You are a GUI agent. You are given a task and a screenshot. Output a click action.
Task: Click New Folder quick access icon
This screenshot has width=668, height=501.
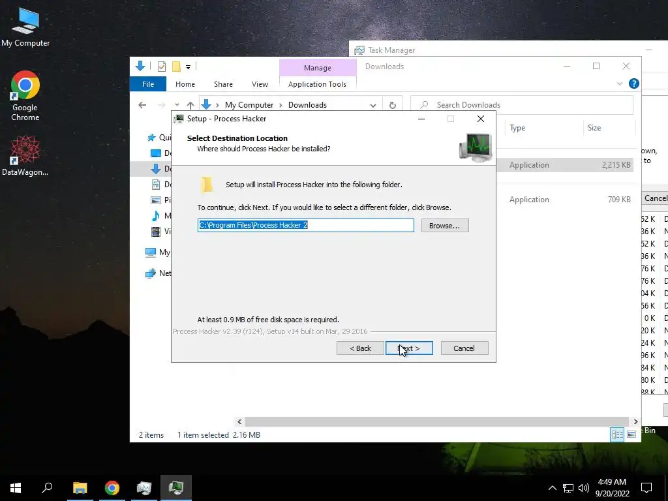point(176,66)
